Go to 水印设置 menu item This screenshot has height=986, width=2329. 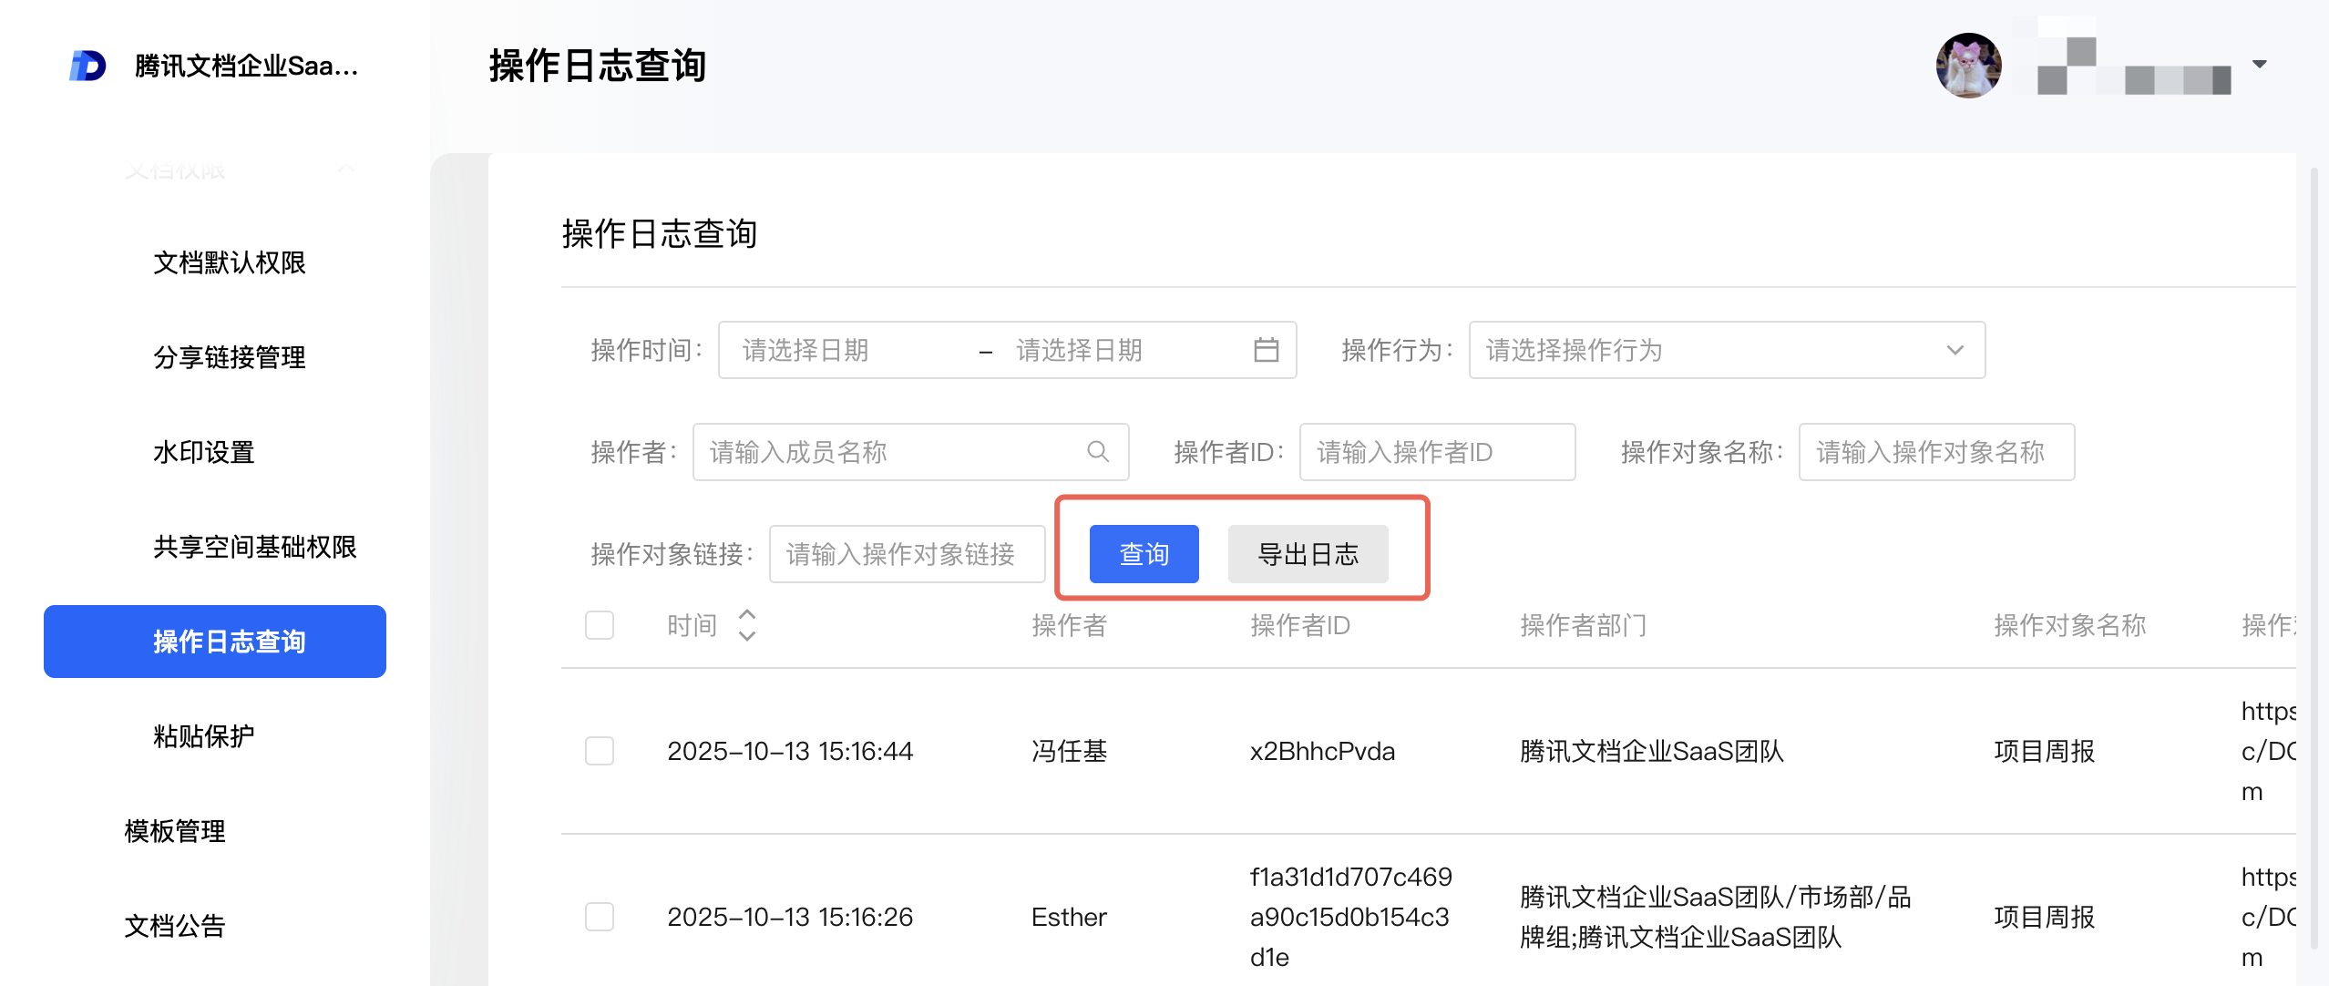(203, 452)
